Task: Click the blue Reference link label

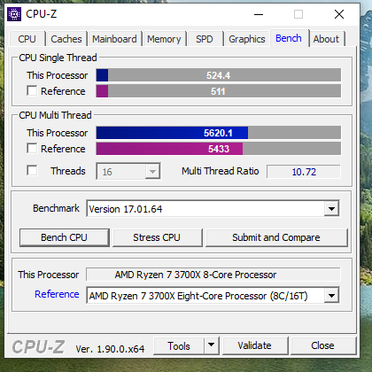Action: pyautogui.click(x=57, y=294)
